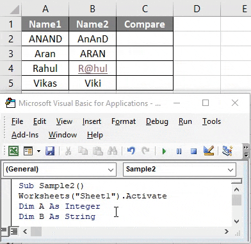Click the code window scroll up arrow
This screenshot has width=251, height=244.
(236, 189)
